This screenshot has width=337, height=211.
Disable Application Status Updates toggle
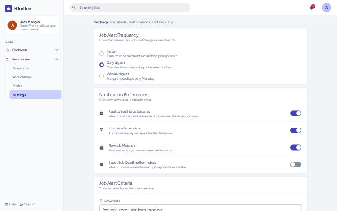(296, 113)
